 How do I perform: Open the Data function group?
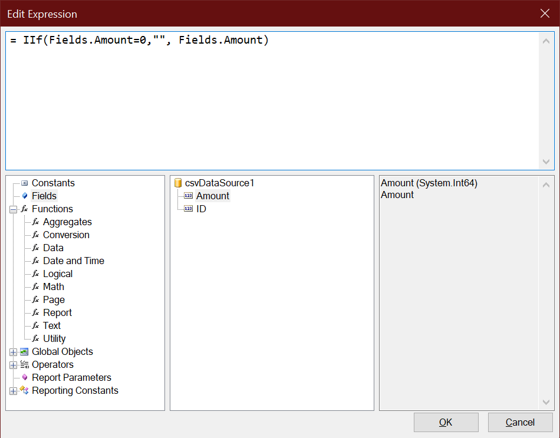click(x=53, y=248)
